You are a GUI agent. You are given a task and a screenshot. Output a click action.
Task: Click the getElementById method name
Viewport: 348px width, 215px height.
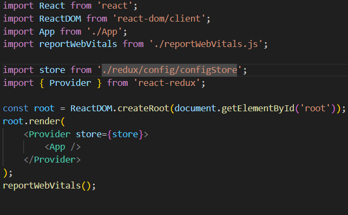[258, 109]
